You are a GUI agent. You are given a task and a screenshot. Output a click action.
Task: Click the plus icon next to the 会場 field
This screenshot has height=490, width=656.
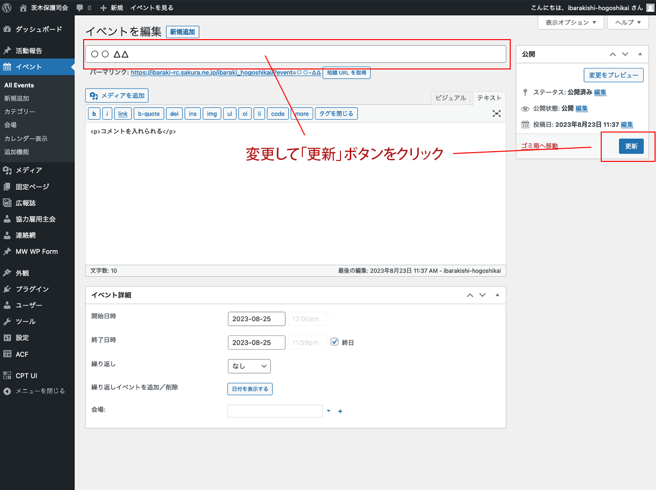pos(340,411)
